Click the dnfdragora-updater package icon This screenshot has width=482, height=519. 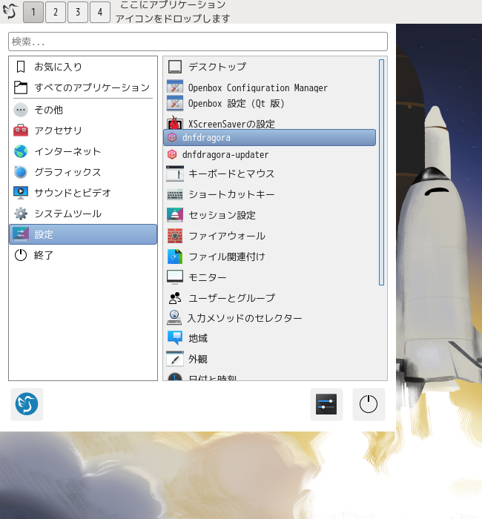172,154
